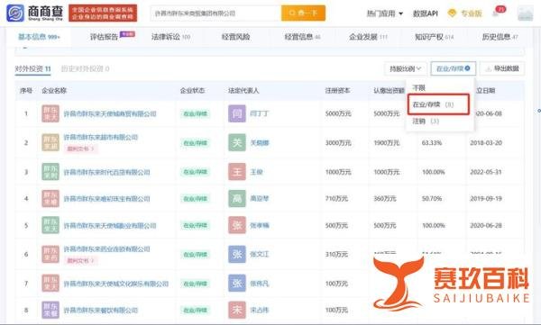Click the 在业/存续 status badge in row 8
541x325 pixels.
click(195, 311)
